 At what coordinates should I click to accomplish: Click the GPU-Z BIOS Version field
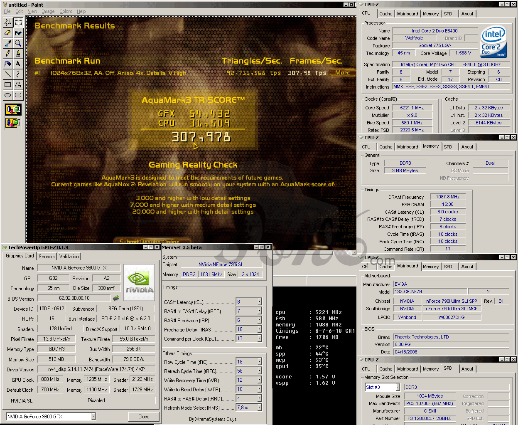click(x=74, y=298)
